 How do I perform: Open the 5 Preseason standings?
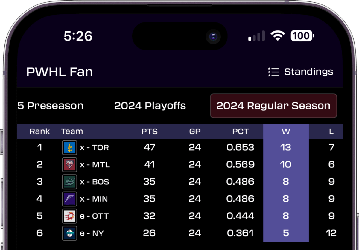[x=50, y=106]
